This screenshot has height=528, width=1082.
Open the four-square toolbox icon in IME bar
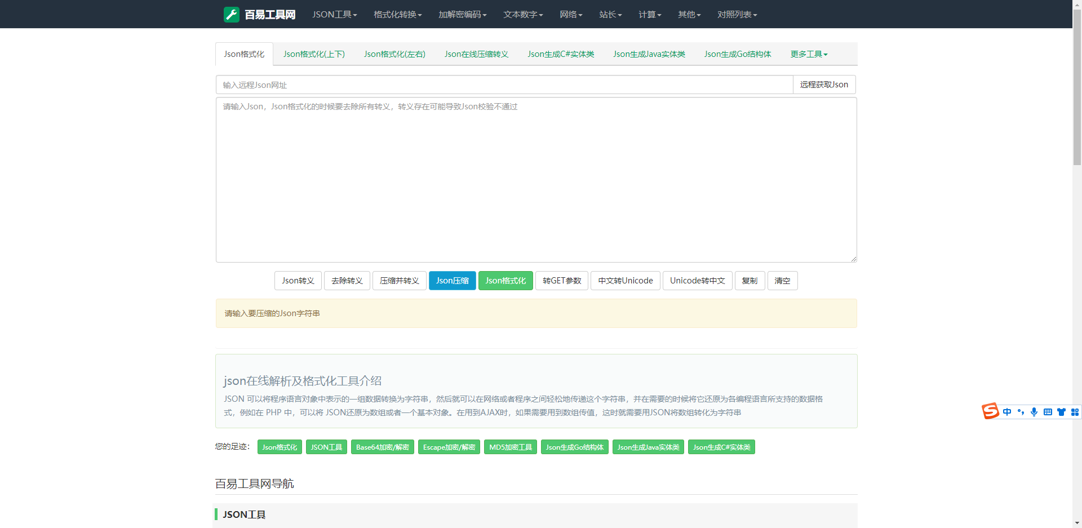[x=1075, y=412]
